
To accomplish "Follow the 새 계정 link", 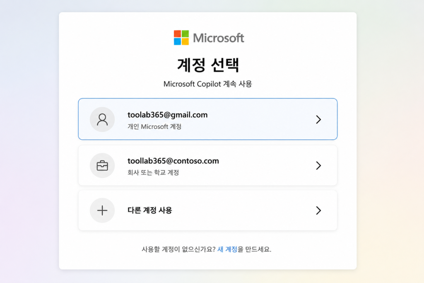I will pos(227,249).
